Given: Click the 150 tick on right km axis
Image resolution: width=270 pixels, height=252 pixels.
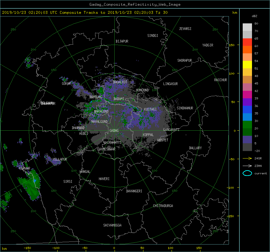Looking at the screenshot, I should (232, 45).
